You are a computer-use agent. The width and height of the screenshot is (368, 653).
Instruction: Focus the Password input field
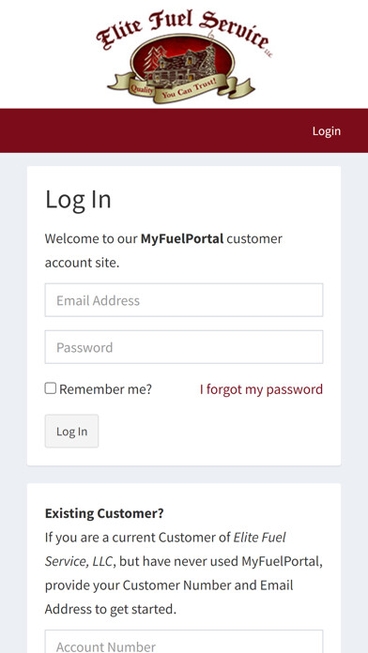(184, 347)
